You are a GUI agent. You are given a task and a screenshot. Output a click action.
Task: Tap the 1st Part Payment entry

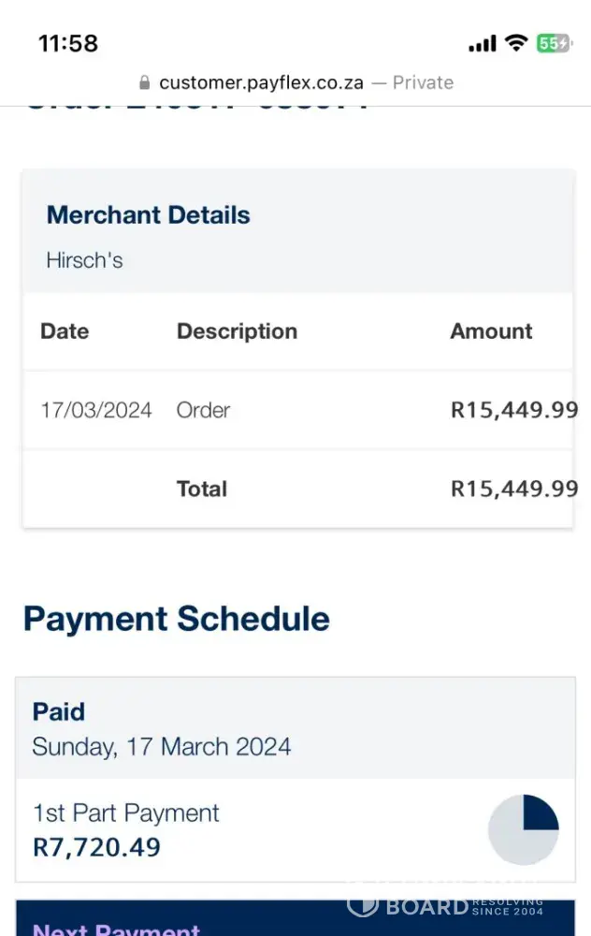click(x=125, y=812)
